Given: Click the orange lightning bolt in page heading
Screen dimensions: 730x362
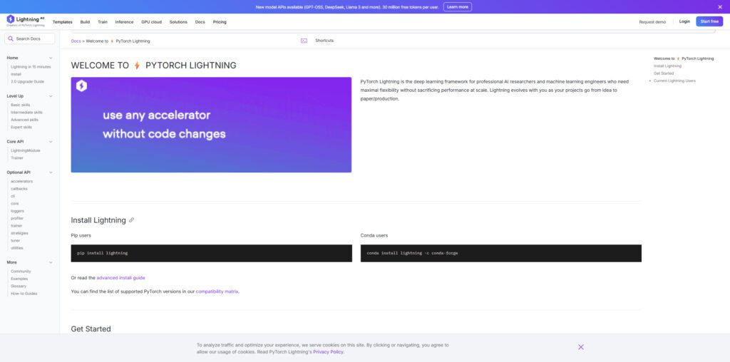Looking at the screenshot, I should point(137,66).
